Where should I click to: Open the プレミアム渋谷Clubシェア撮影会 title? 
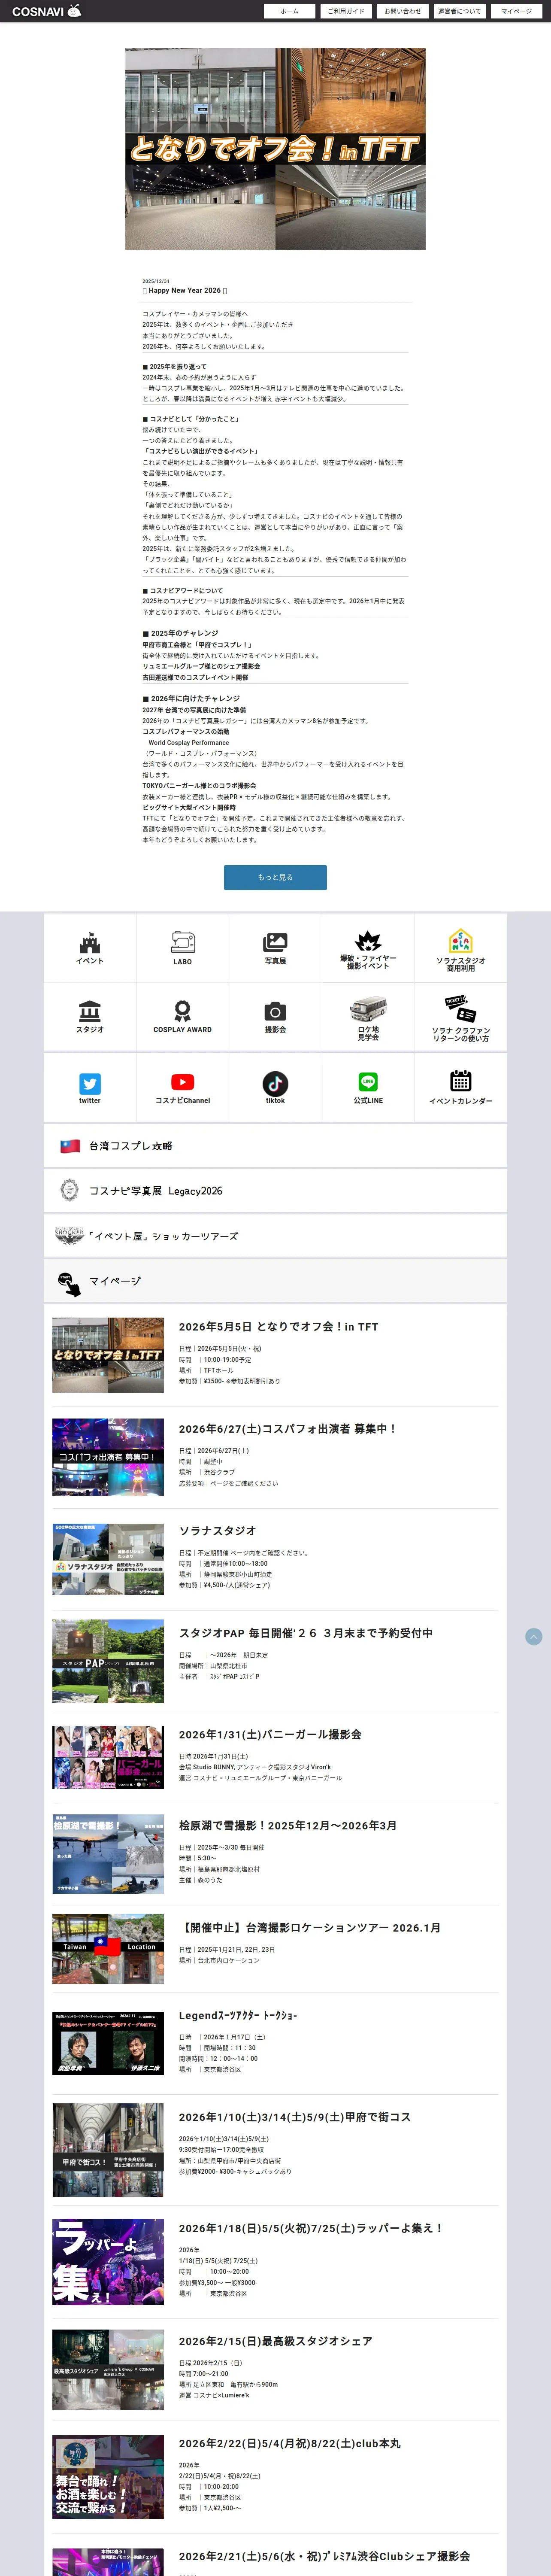(324, 2556)
